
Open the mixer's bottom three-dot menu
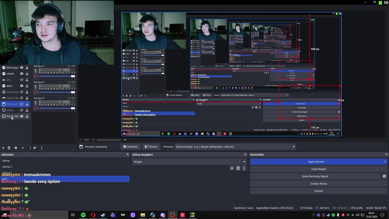[42, 148]
